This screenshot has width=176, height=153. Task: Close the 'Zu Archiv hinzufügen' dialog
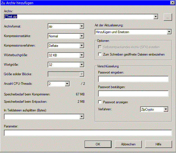click(x=173, y=3)
